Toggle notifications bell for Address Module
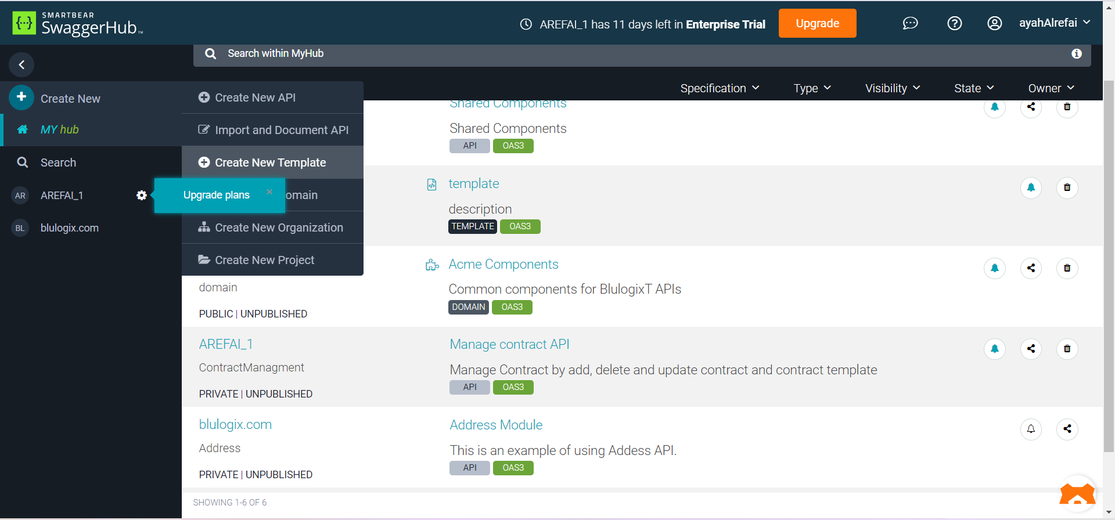The height and width of the screenshot is (520, 1115). 1031,429
